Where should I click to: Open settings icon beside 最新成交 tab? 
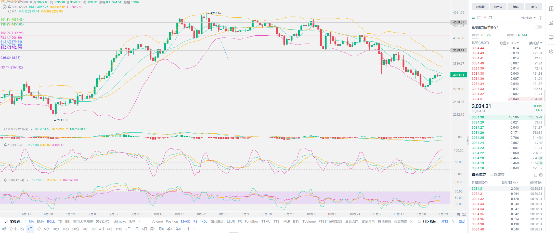coord(541,175)
